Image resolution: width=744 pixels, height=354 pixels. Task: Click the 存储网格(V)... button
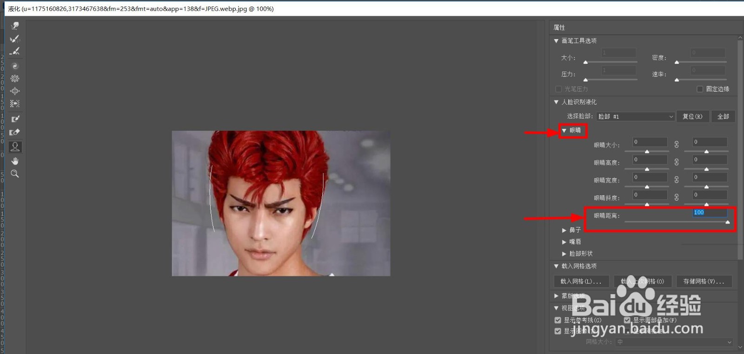pyautogui.click(x=704, y=281)
